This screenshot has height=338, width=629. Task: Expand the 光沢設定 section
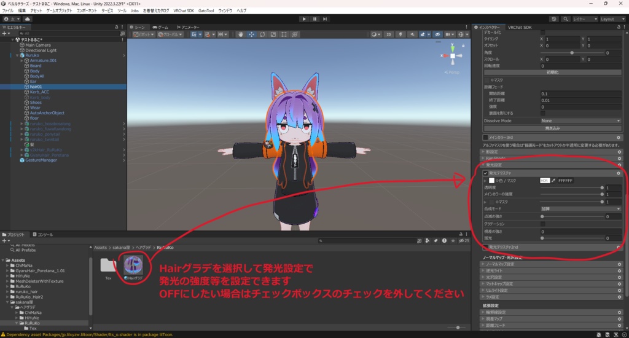pos(552,277)
